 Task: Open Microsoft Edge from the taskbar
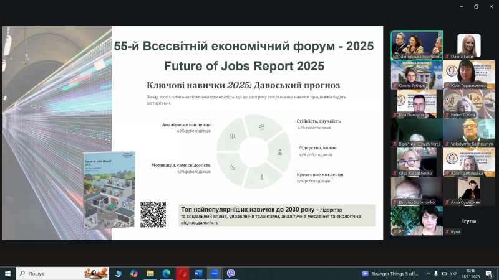[x=167, y=273]
